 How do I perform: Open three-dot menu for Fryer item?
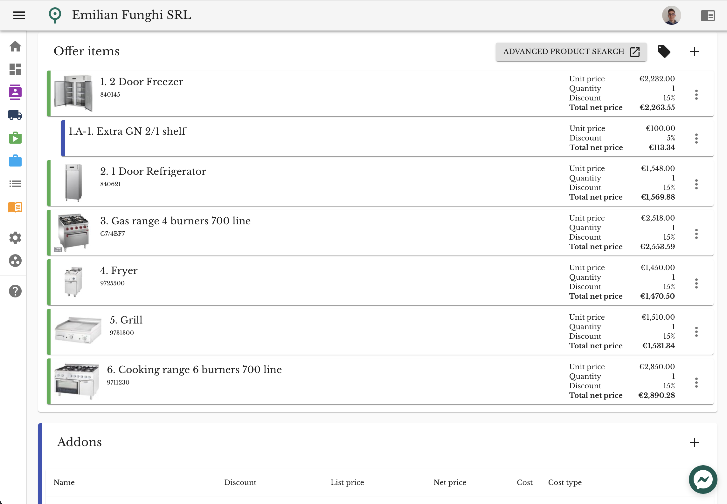[696, 283]
